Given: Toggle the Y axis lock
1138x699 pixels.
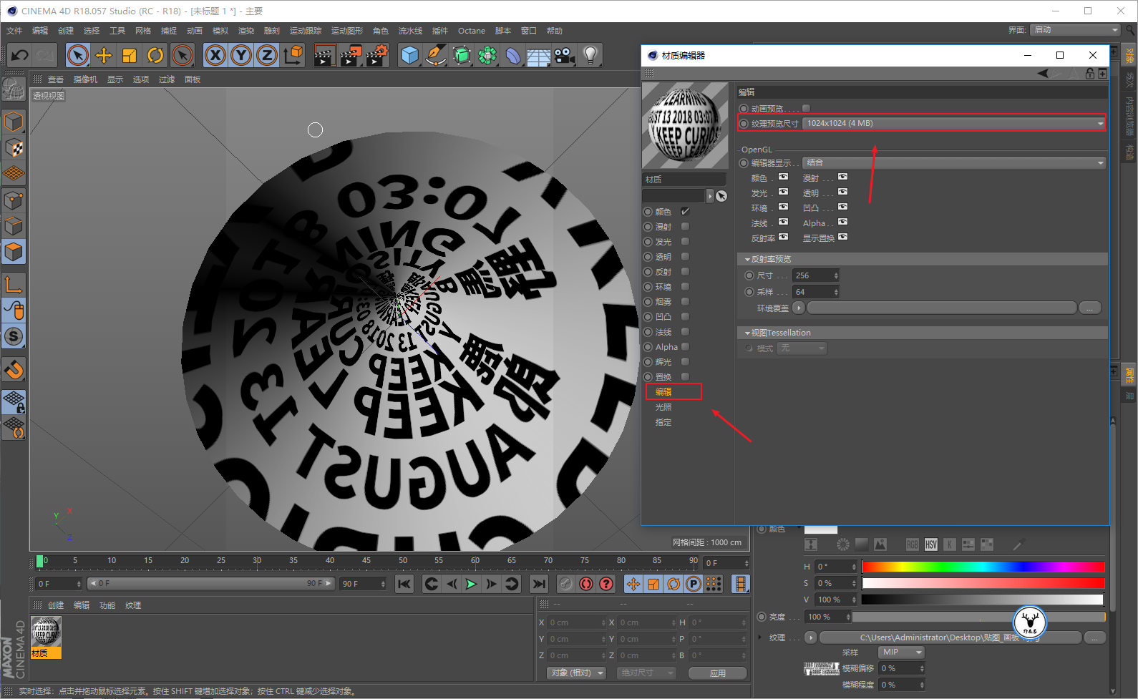Looking at the screenshot, I should coord(241,55).
